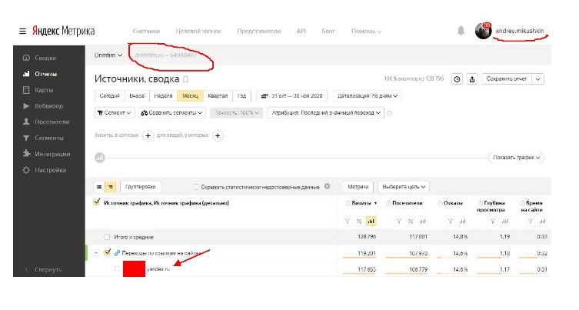Image resolution: width=579 pixels, height=310 pixels.
Task: Sort the table by the Визиты column
Action: (361, 203)
